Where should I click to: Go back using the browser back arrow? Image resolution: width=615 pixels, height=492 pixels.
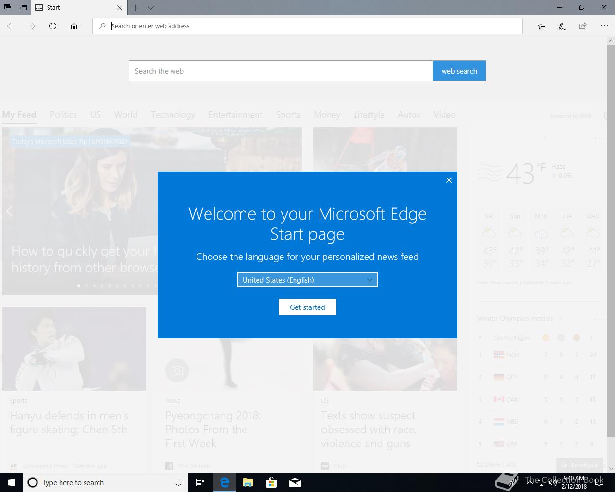[11, 26]
